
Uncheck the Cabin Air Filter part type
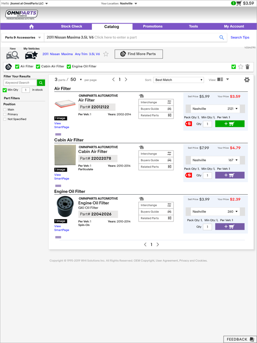[x=38, y=67]
